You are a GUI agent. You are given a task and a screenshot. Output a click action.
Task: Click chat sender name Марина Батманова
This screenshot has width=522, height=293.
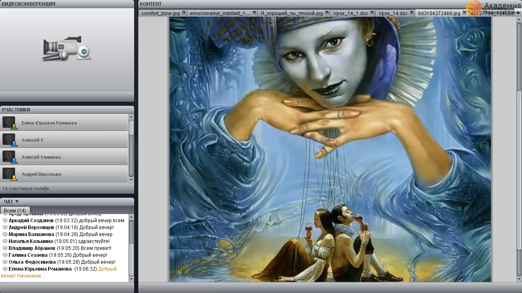coord(31,234)
